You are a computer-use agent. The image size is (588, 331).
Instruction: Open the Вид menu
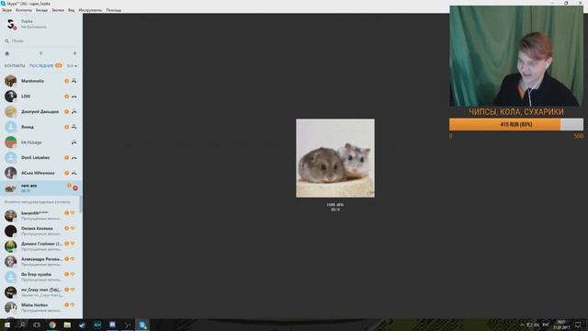72,10
